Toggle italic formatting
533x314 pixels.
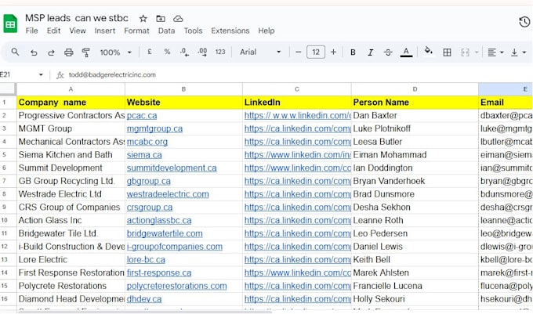point(370,52)
